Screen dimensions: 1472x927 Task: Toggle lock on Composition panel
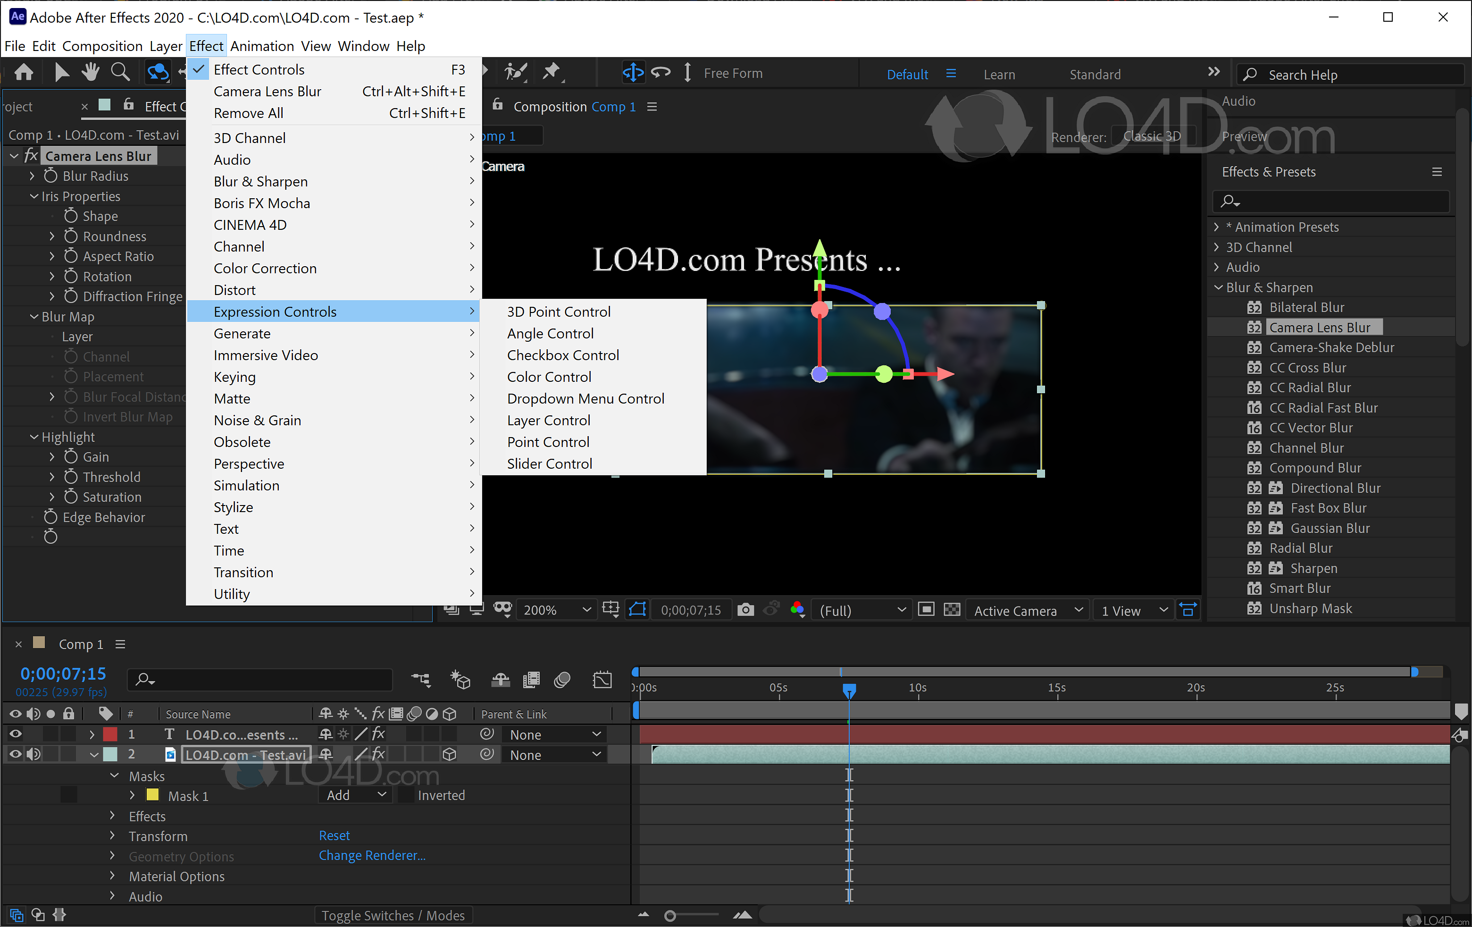pyautogui.click(x=498, y=105)
